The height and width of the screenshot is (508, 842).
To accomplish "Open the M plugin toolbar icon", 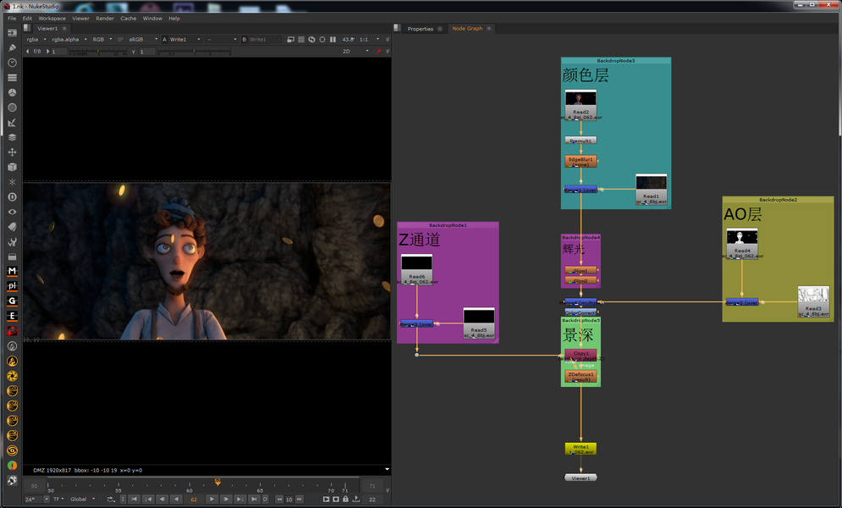I will pyautogui.click(x=12, y=271).
